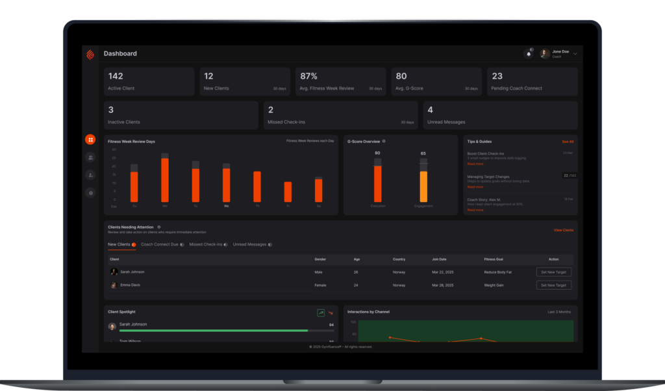Click Sarah Johnson's green spotlight progress bar

pos(214,331)
